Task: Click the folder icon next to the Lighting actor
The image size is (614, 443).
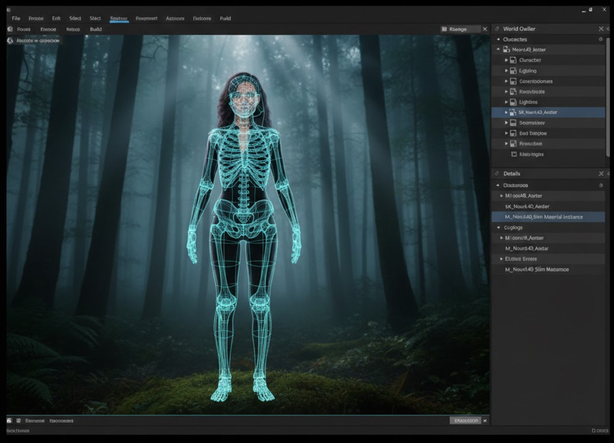Action: (513, 70)
